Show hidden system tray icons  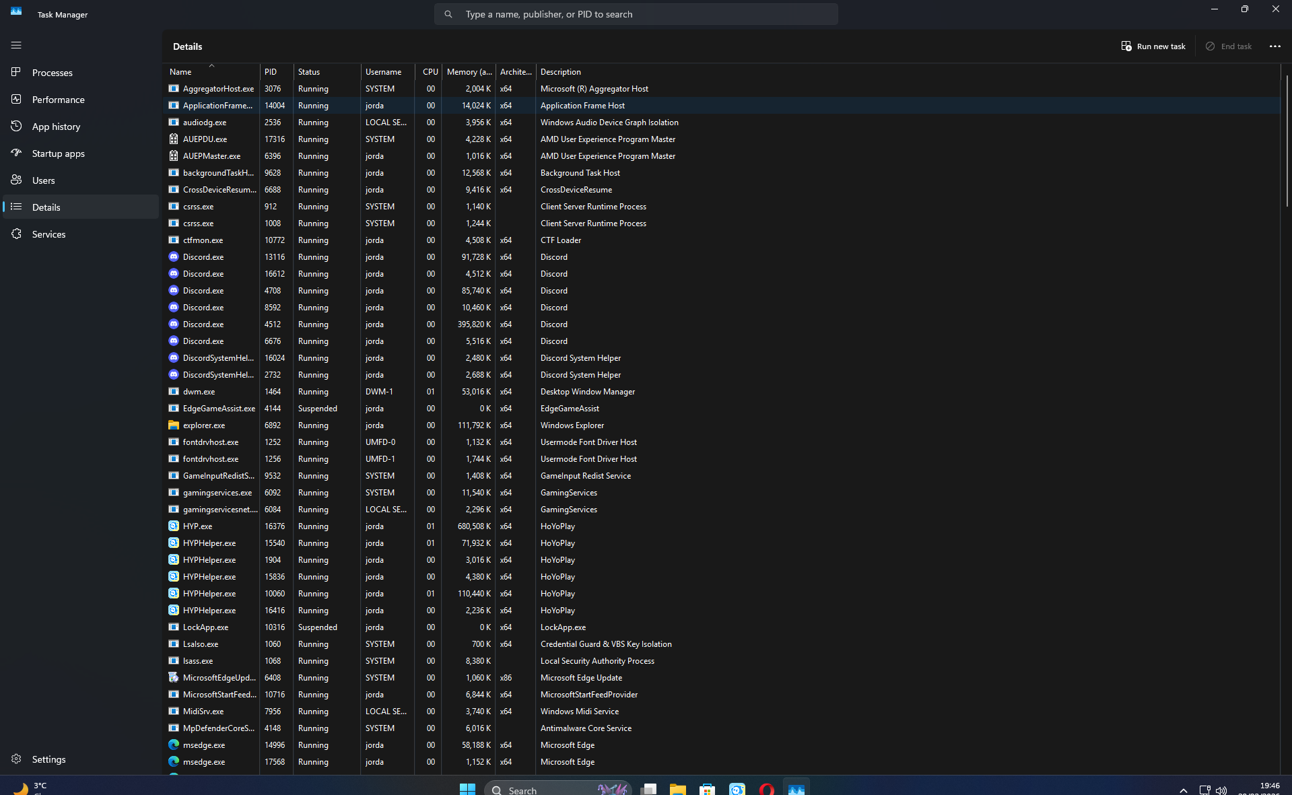pyautogui.click(x=1183, y=790)
